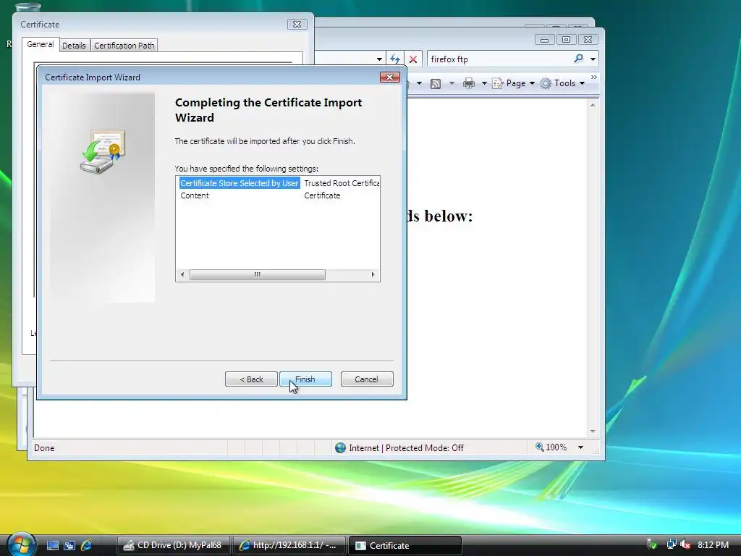
Task: Click Switch between windows quick launch icon
Action: [69, 546]
